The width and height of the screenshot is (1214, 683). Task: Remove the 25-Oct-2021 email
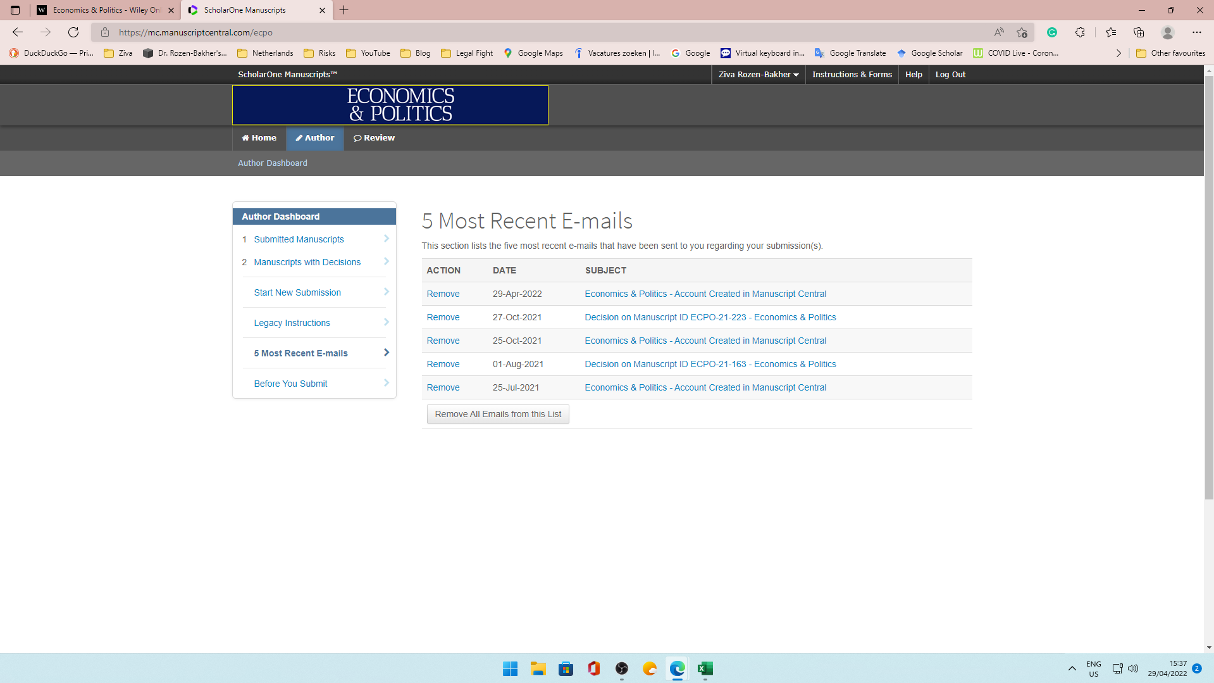[443, 341]
